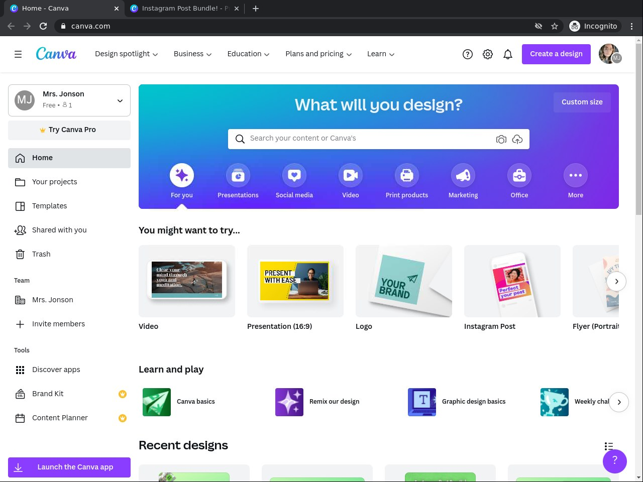Go to Home in sidebar
Image resolution: width=643 pixels, height=482 pixels.
coord(69,158)
